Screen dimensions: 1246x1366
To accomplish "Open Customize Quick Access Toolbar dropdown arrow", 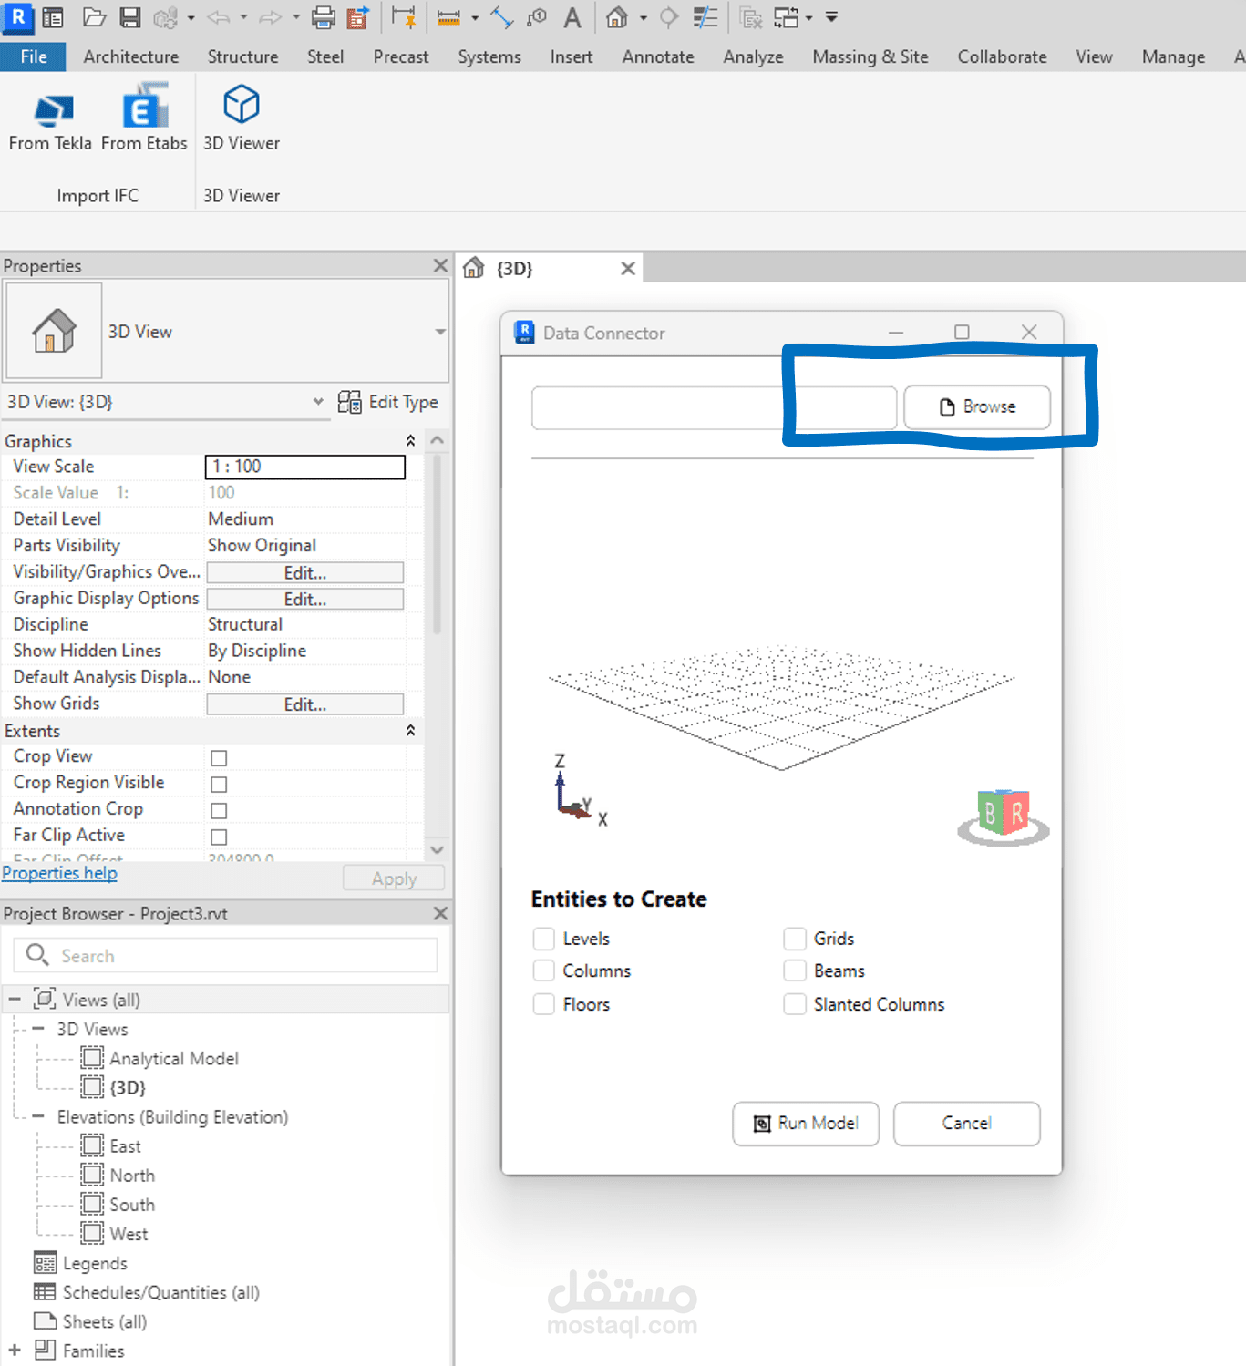I will pos(831,16).
